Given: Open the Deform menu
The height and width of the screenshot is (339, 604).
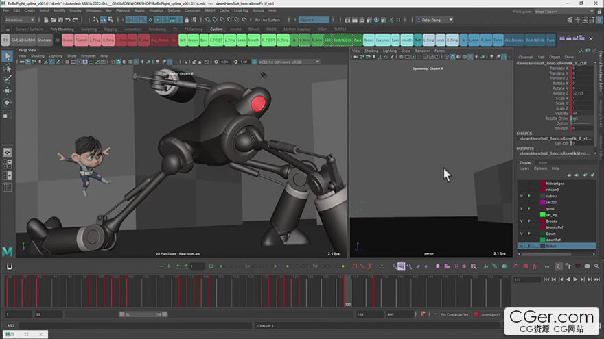Looking at the screenshot, I should tap(174, 10).
